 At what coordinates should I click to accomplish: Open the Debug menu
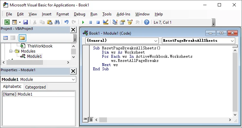(79, 14)
